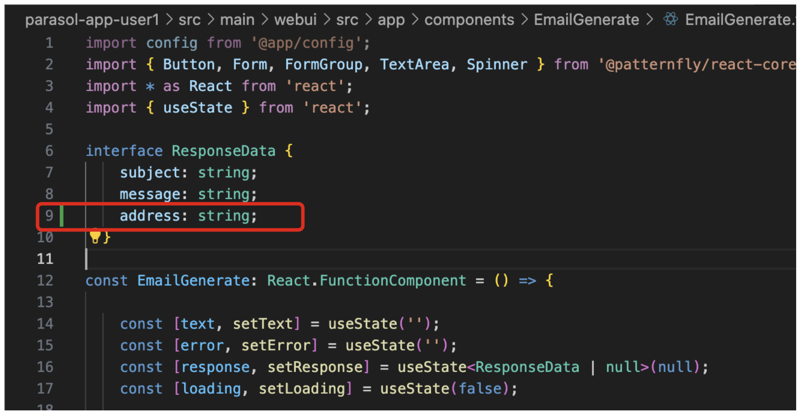Select the EmailGenerate folder breadcrumb
798x414 pixels.
587,20
